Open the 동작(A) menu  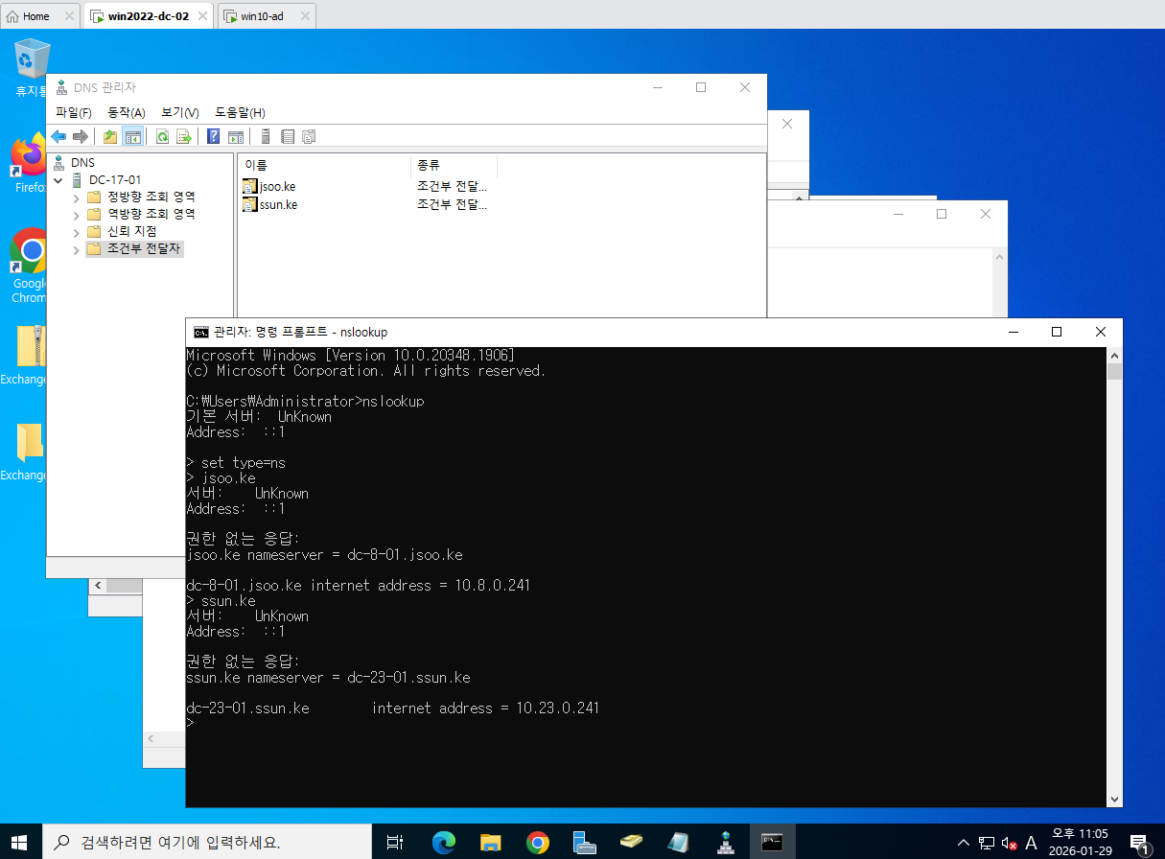(127, 112)
